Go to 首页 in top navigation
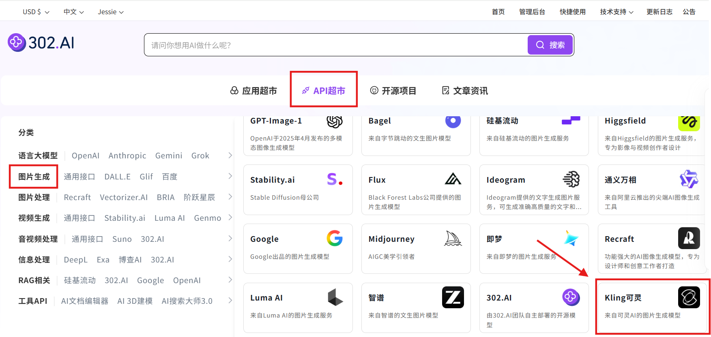The image size is (711, 337). click(x=498, y=12)
